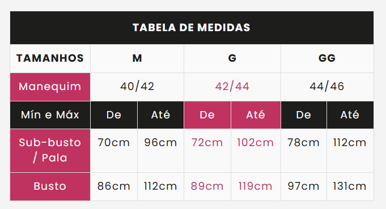Click the pink 119cm busto value
The height and width of the screenshot is (209, 386).
click(255, 186)
